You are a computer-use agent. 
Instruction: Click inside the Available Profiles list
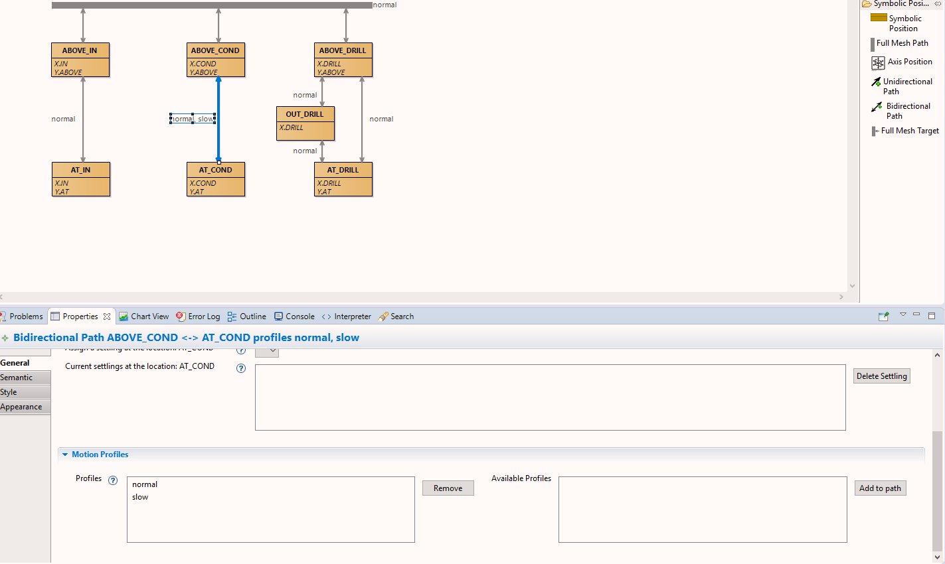pos(703,510)
